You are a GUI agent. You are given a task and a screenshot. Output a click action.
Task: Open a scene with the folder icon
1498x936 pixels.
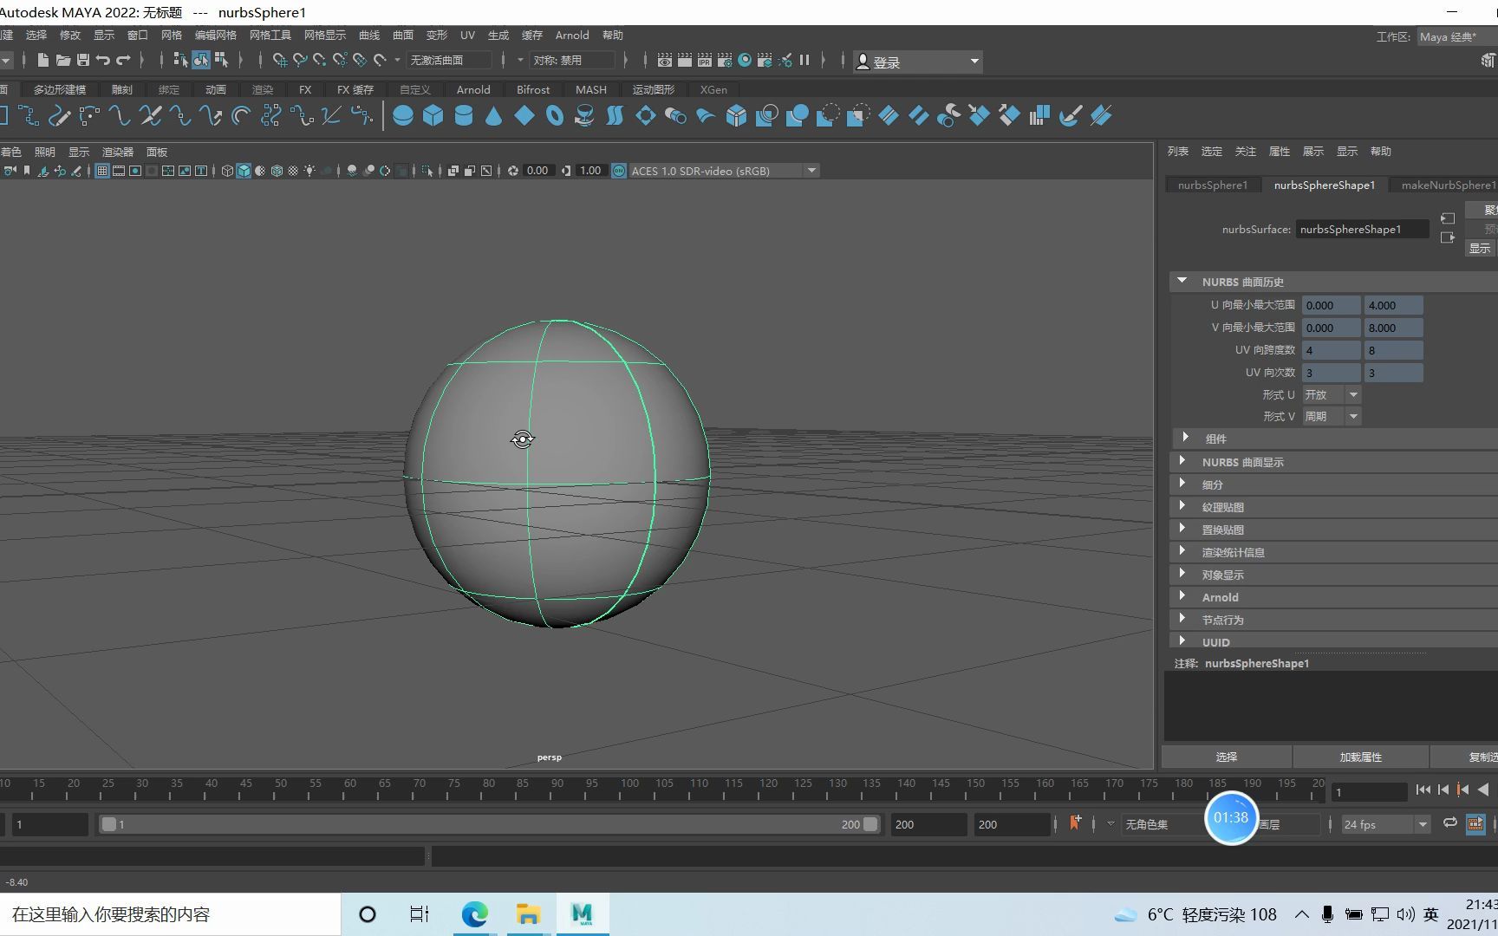62,60
